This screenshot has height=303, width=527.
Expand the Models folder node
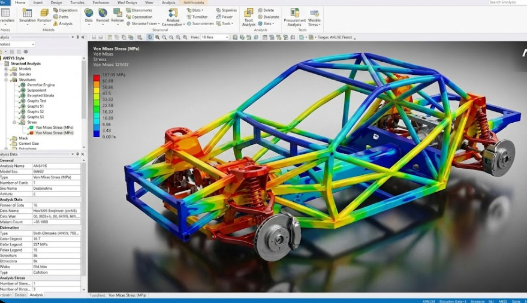[7, 69]
